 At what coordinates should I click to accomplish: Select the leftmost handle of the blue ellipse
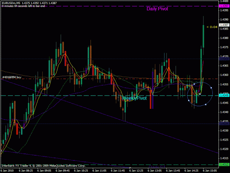point(189,101)
